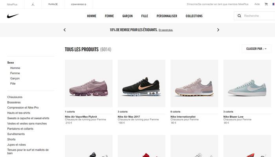This screenshot has width=275, height=157.
Task: Click the S'inscrire/Se connecter NikePlus link
Action: click(218, 4)
